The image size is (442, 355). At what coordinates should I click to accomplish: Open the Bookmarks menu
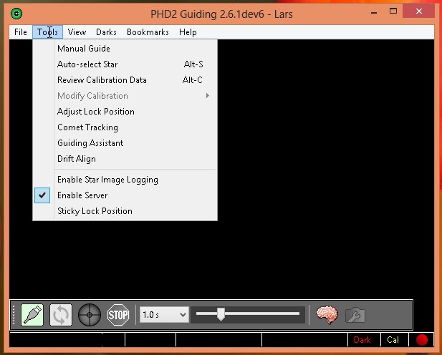[148, 32]
